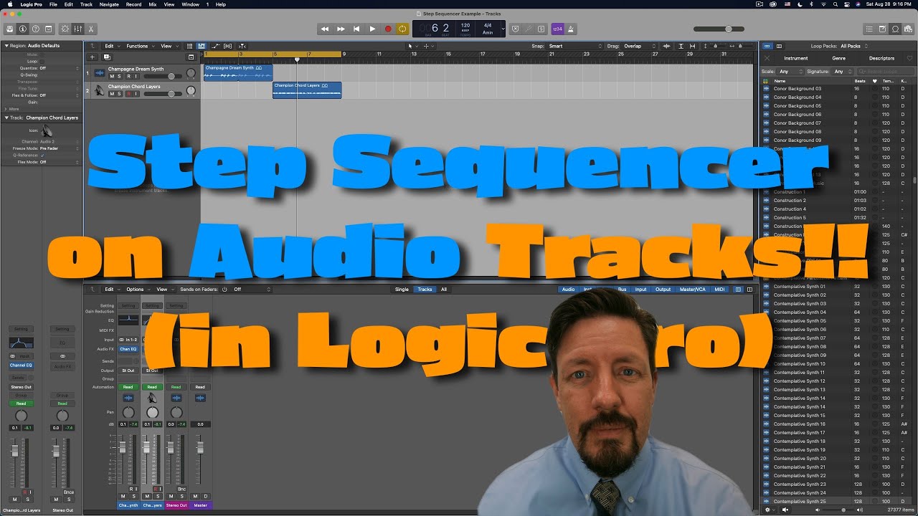Image resolution: width=918 pixels, height=516 pixels.
Task: Click the Vertical Auto Zoom icon
Action: (x=681, y=46)
